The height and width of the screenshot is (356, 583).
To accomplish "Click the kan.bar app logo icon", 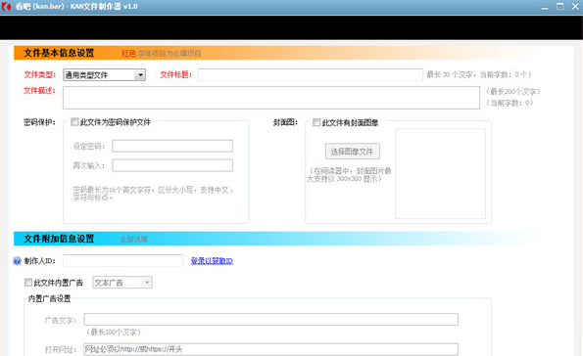I will (6, 6).
